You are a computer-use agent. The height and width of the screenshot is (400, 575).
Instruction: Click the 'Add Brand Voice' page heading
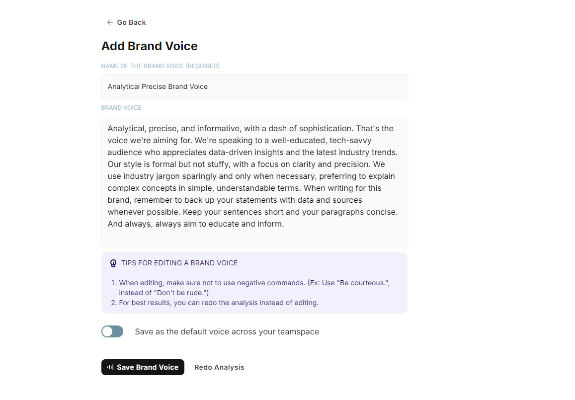click(149, 46)
